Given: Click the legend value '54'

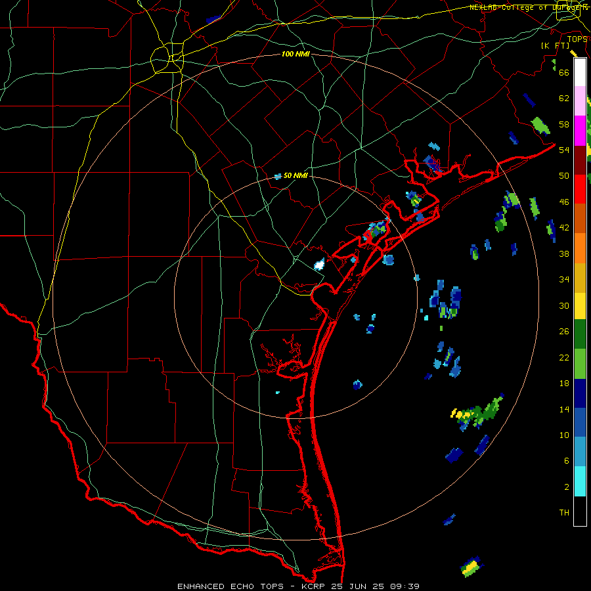Looking at the screenshot, I should tap(564, 150).
